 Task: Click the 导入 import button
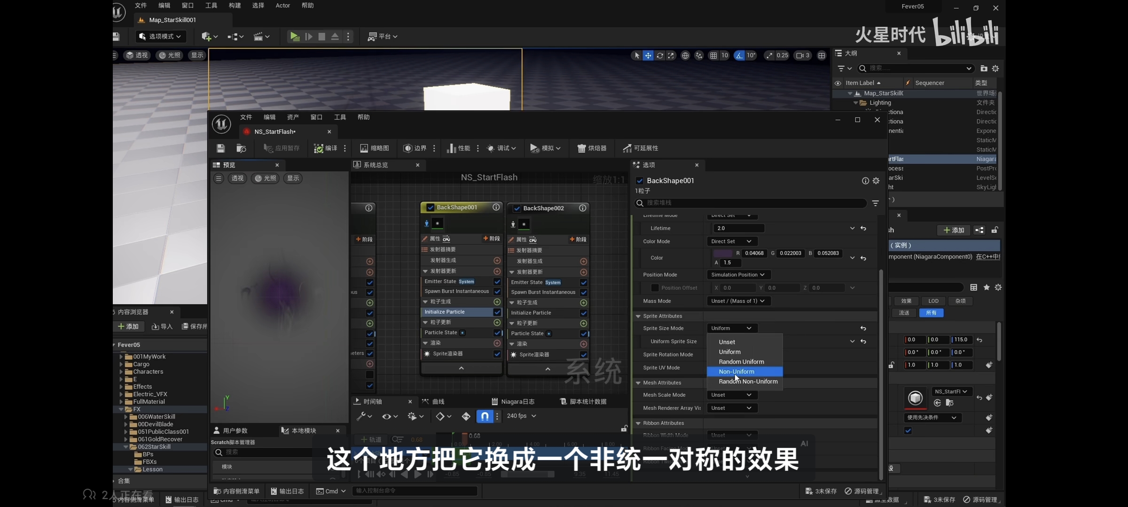coord(162,326)
